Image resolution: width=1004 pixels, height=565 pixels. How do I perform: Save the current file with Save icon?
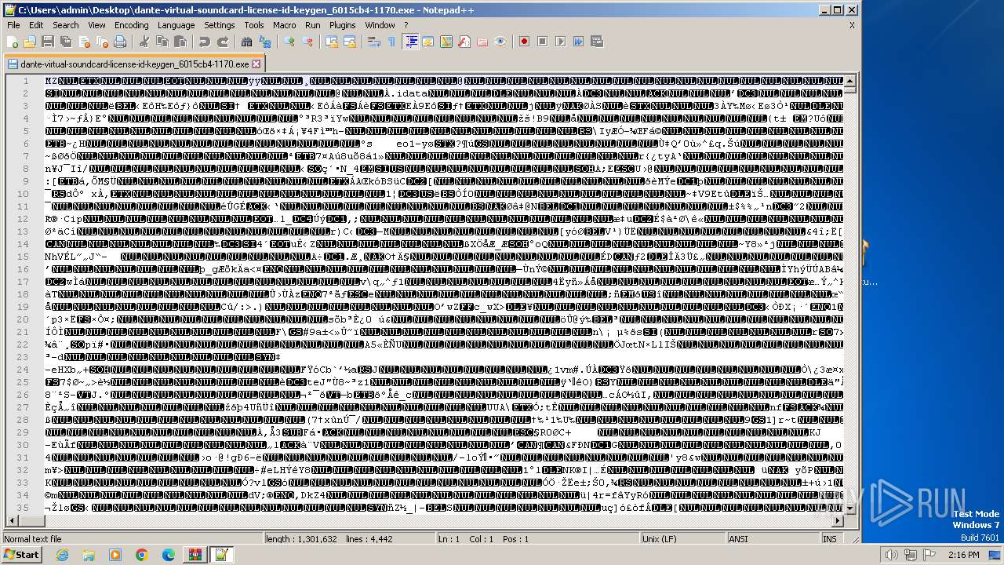click(x=48, y=42)
